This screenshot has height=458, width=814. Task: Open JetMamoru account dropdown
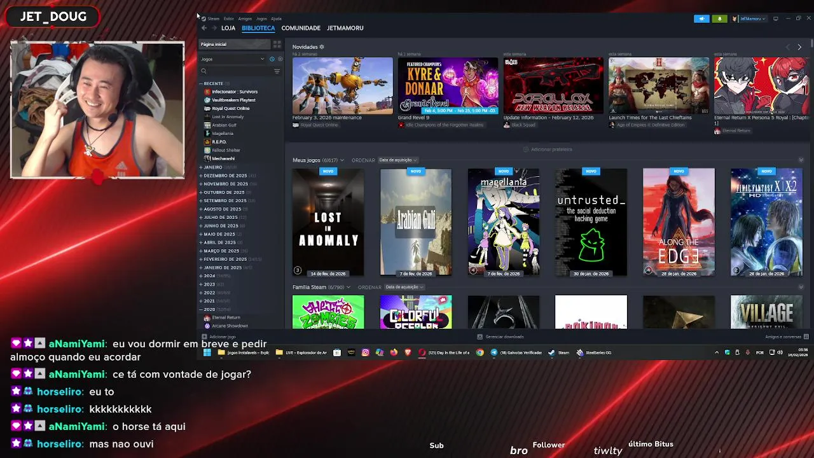pos(749,18)
